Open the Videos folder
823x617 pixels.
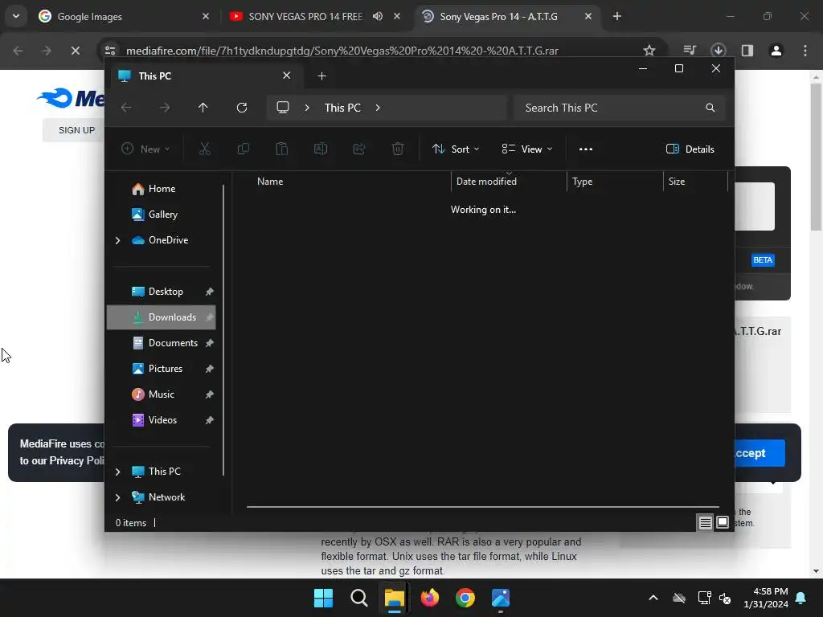161,420
